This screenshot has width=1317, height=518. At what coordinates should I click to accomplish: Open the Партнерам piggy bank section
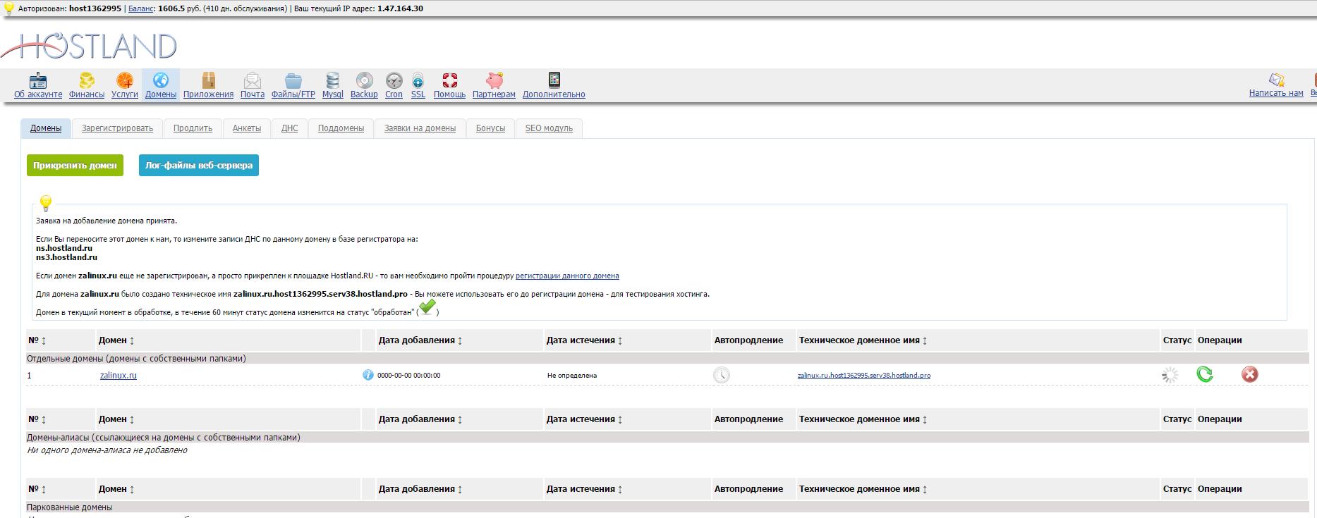tap(494, 85)
